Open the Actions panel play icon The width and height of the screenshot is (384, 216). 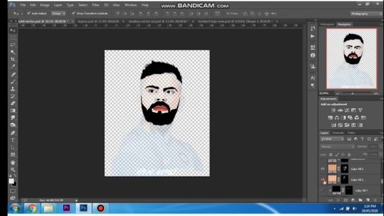coord(313,36)
